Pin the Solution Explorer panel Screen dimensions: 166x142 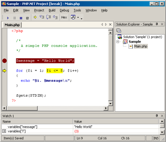click(157, 24)
